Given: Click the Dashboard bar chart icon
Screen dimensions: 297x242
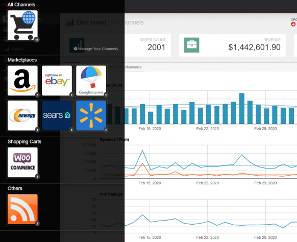Looking at the screenshot, I should (x=69, y=22).
